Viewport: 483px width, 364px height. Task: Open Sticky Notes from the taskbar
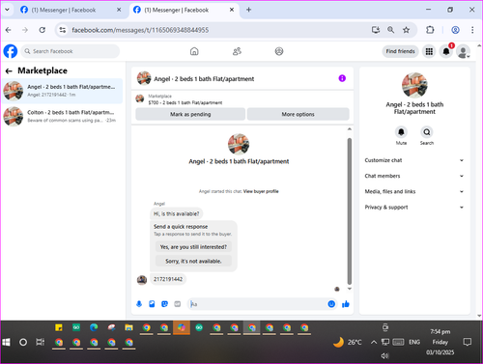(x=59, y=327)
